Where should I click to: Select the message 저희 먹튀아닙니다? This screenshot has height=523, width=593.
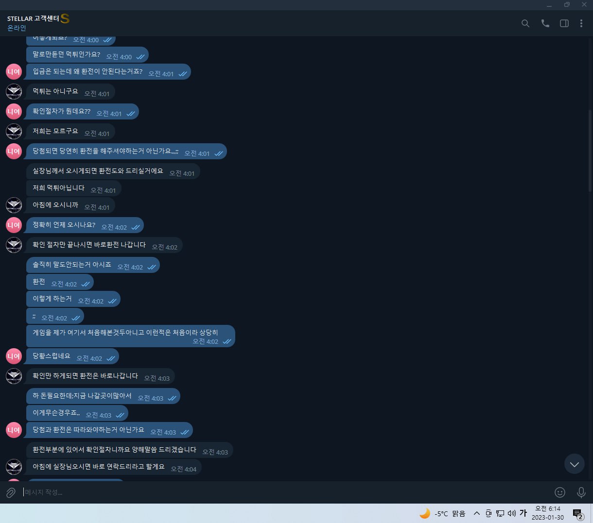pyautogui.click(x=74, y=188)
